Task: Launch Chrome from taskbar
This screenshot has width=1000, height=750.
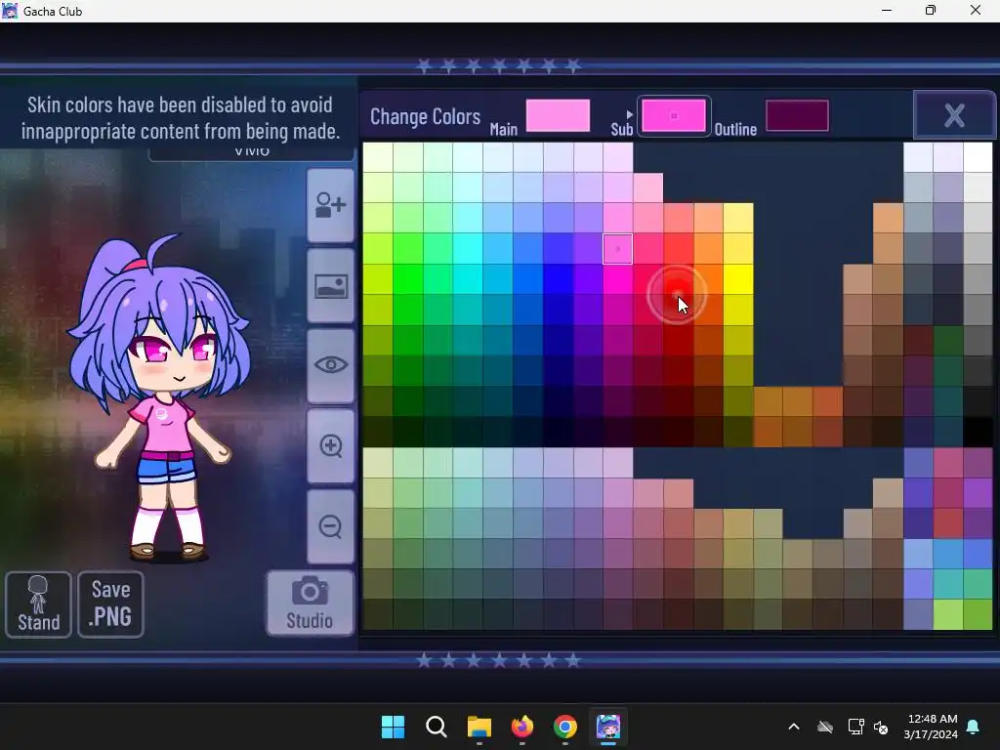Action: (x=565, y=727)
